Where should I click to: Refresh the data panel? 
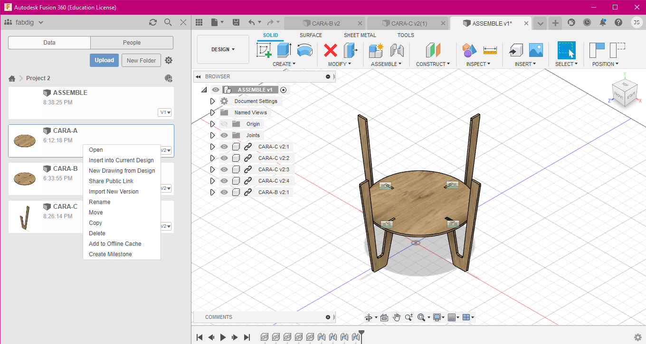(152, 22)
